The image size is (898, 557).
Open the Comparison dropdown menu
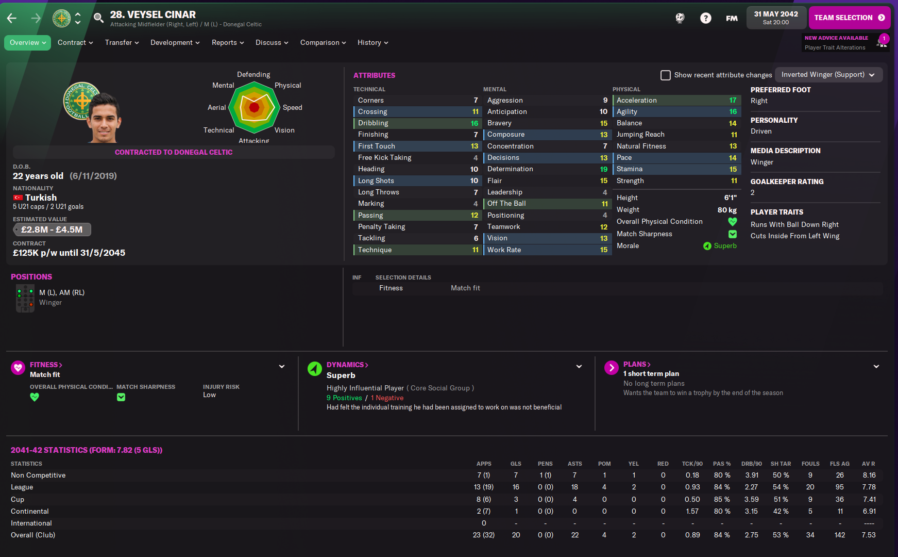(323, 43)
